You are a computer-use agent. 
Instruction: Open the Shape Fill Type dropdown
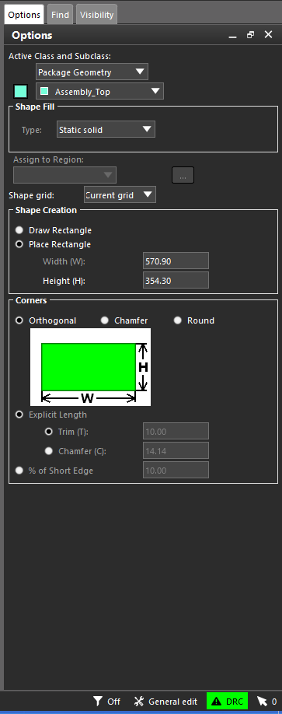click(x=106, y=129)
